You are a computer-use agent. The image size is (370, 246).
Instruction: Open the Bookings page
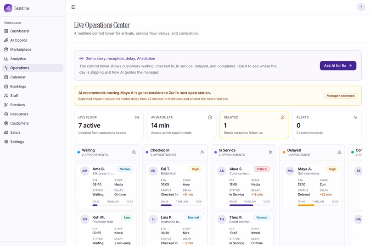click(33, 87)
